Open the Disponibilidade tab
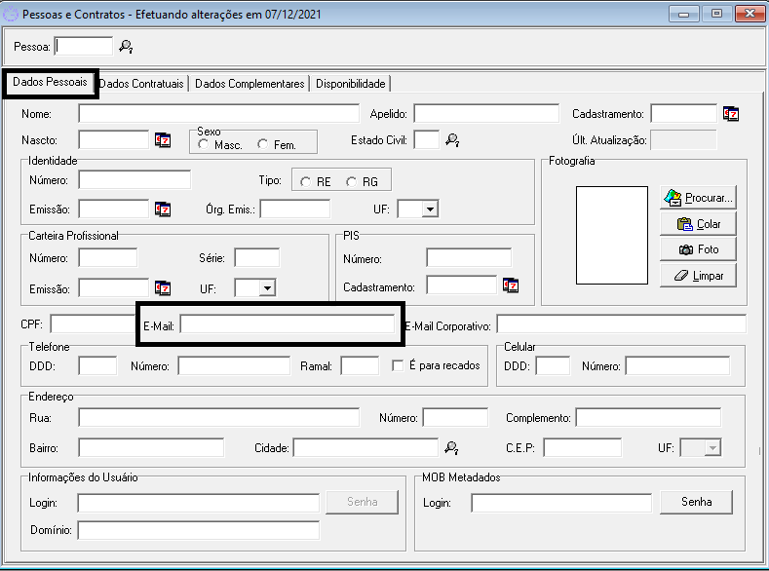The height and width of the screenshot is (571, 769). click(x=351, y=84)
